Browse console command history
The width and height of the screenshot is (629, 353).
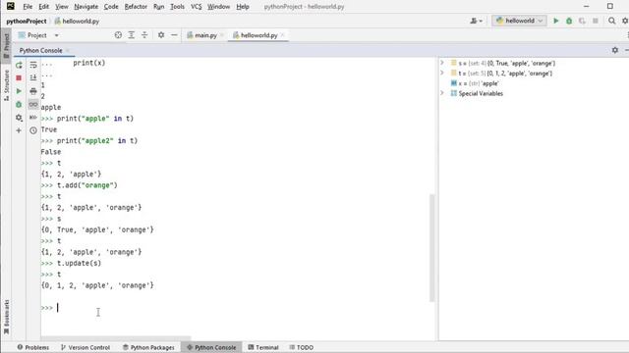tap(33, 130)
